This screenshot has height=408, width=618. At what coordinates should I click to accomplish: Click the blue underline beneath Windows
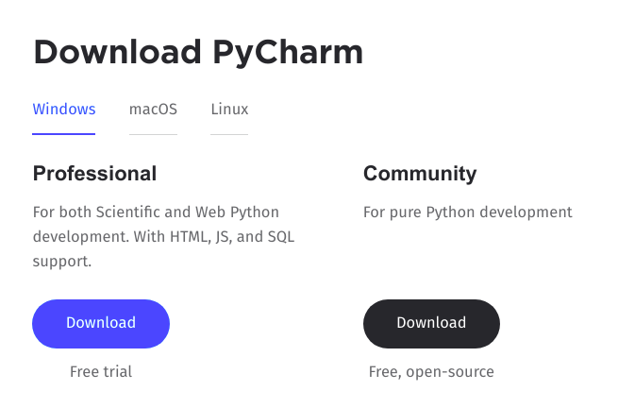click(x=64, y=134)
